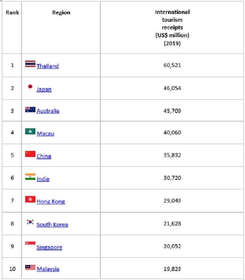Click the Thailand flag icon

click(30, 64)
